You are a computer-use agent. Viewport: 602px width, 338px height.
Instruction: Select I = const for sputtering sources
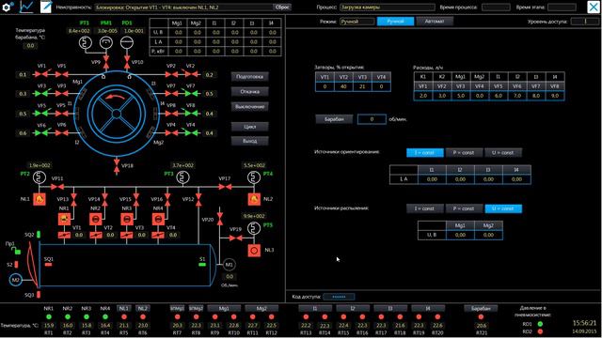(x=425, y=208)
